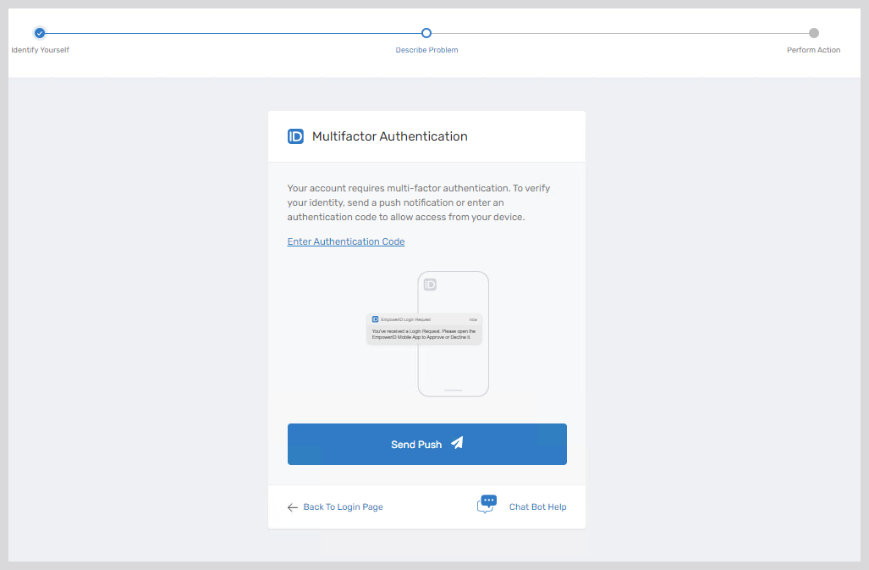Click the Chat Bot Help text

coord(538,506)
